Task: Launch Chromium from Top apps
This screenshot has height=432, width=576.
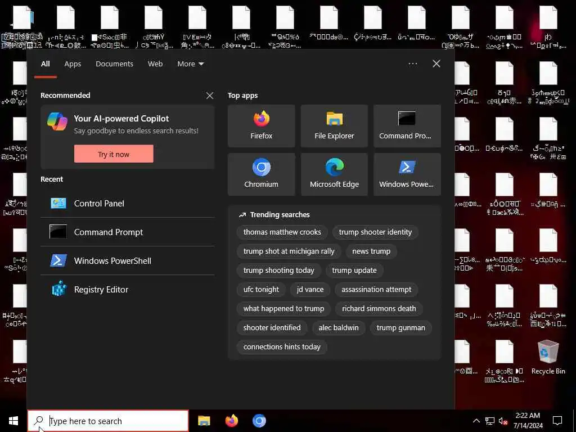Action: tap(261, 174)
